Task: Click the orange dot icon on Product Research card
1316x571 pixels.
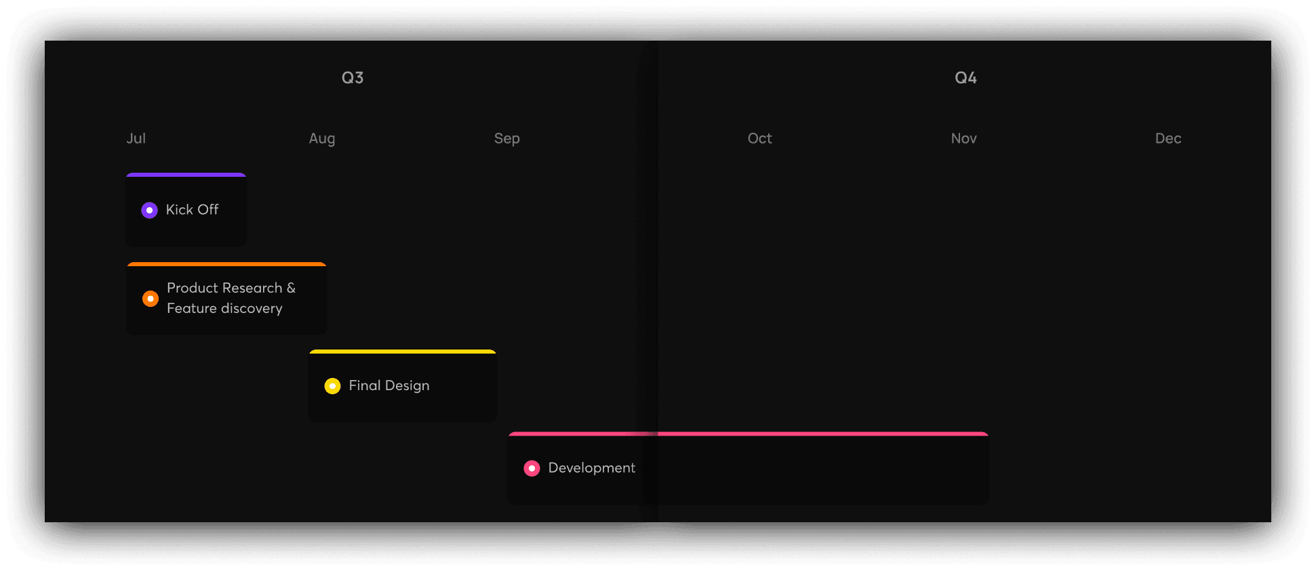Action: click(x=151, y=299)
